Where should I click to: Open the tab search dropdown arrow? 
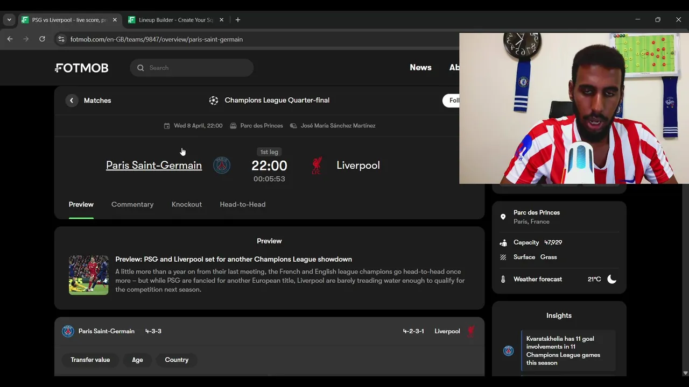pyautogui.click(x=9, y=20)
